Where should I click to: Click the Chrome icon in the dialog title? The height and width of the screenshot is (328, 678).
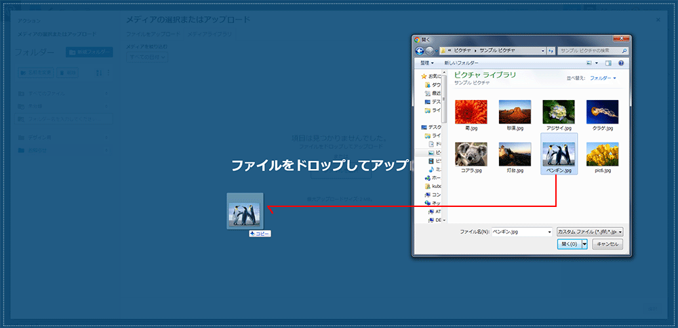coord(417,39)
